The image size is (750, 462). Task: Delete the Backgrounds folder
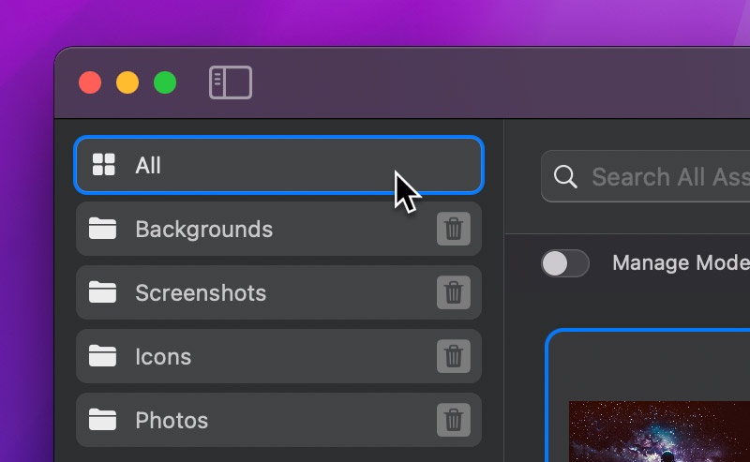pyautogui.click(x=454, y=229)
